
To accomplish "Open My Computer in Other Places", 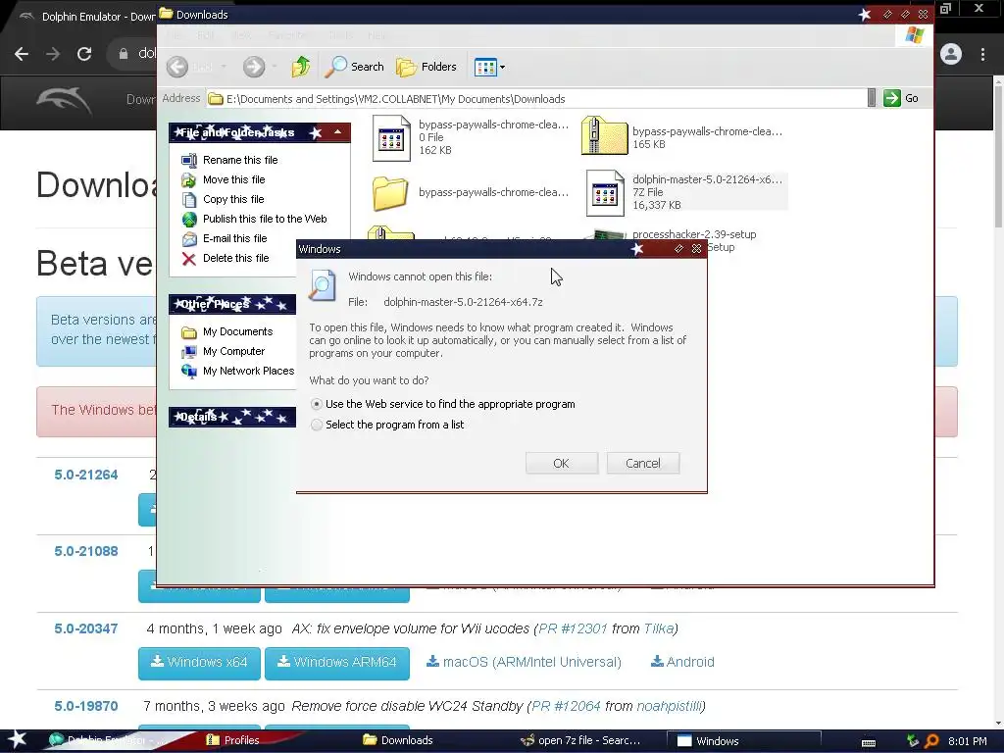I will coord(233,352).
